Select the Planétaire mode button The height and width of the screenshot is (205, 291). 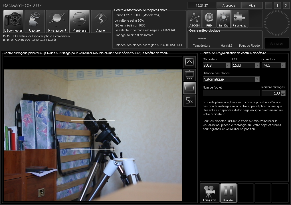(79, 21)
